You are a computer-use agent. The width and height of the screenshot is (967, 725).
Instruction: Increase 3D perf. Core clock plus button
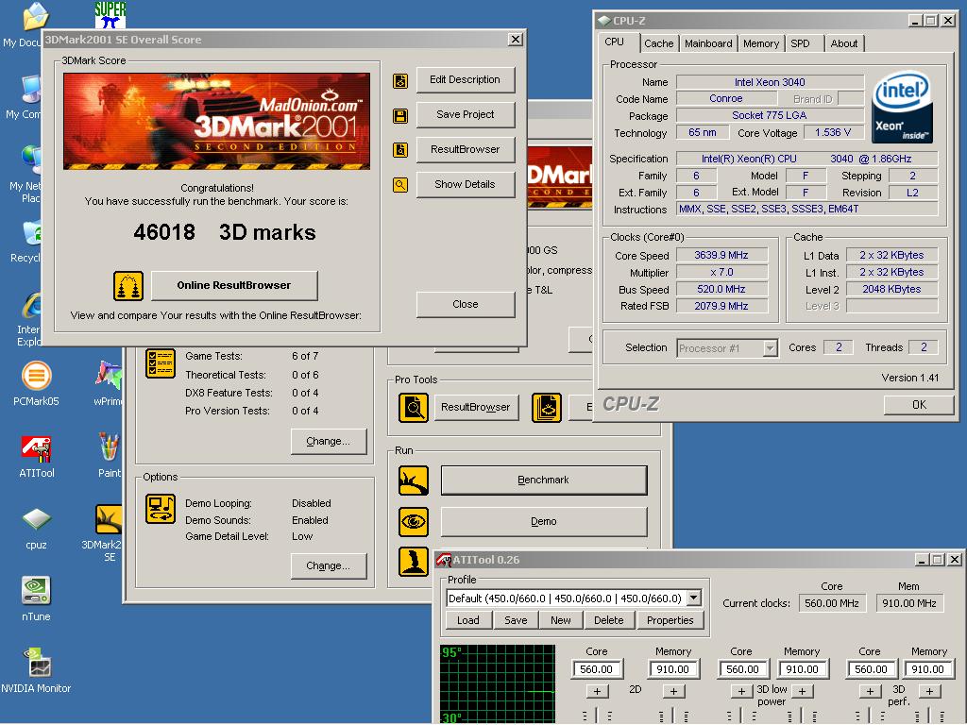[870, 692]
